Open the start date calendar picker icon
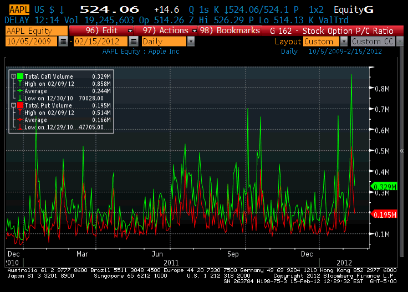Image resolution: width=408 pixels, height=292 pixels. click(63, 42)
